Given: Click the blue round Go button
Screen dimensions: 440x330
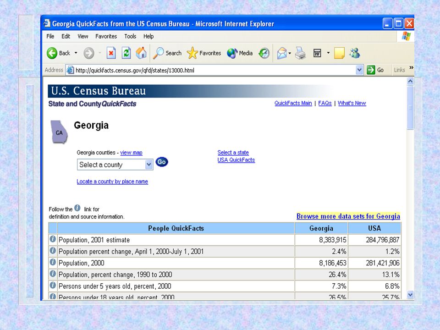Looking at the screenshot, I should click(162, 162).
